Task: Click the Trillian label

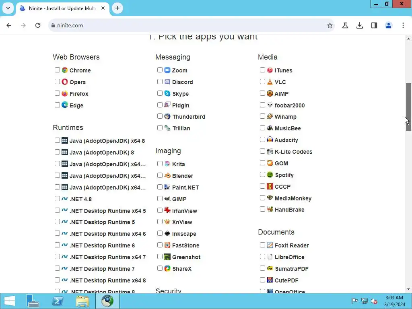Action: (181, 128)
